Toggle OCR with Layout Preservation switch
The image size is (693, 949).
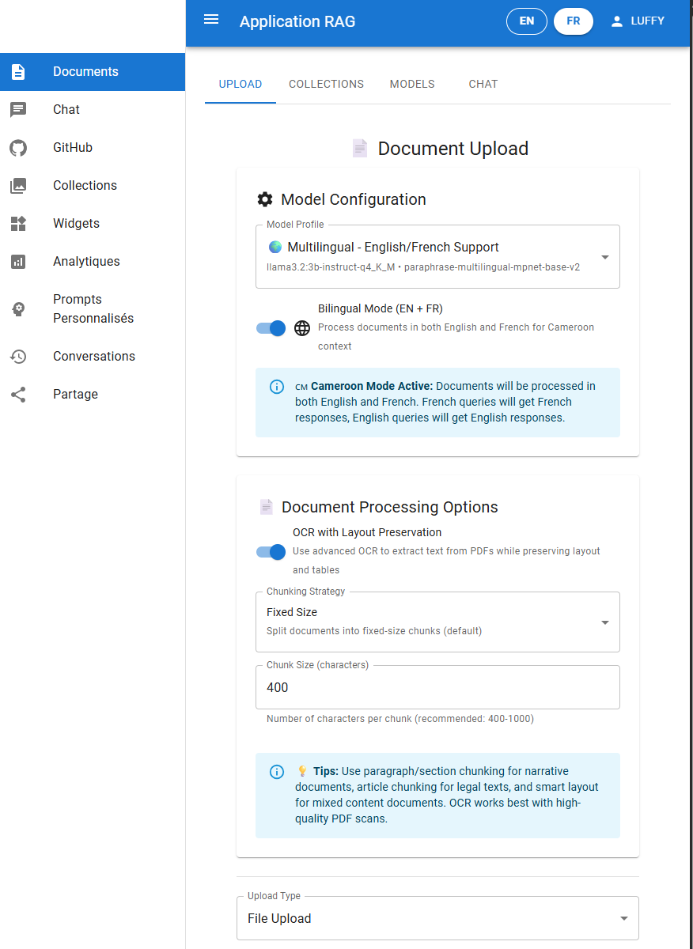[271, 552]
